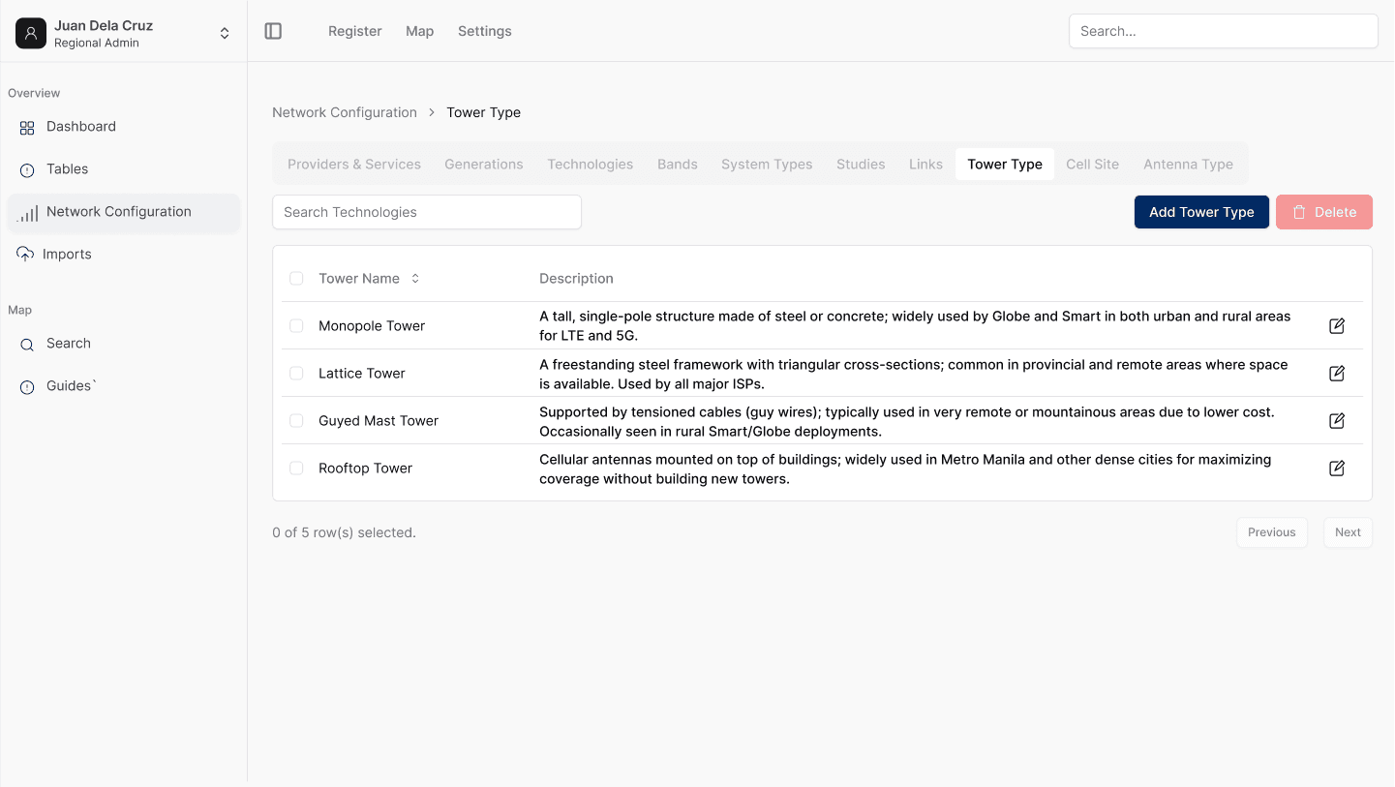Check the Rooftop Tower row checkbox

click(296, 469)
